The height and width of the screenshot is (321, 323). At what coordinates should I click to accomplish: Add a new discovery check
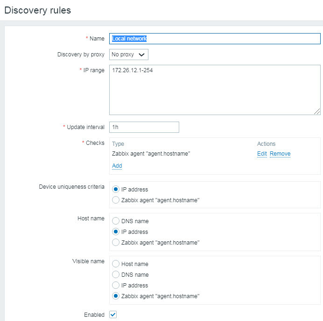(x=117, y=165)
